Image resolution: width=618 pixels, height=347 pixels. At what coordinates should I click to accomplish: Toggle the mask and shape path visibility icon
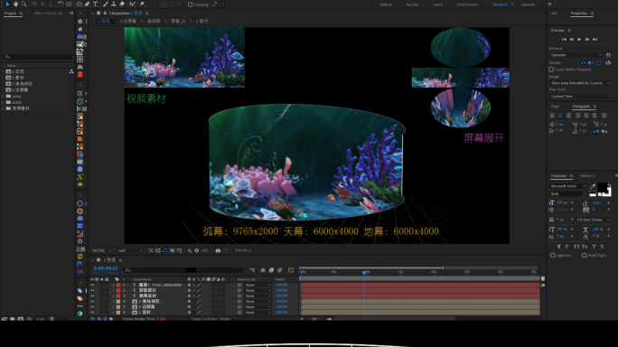pos(165,250)
